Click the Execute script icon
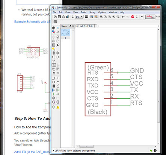This screenshot has height=155, width=166. point(92,17)
